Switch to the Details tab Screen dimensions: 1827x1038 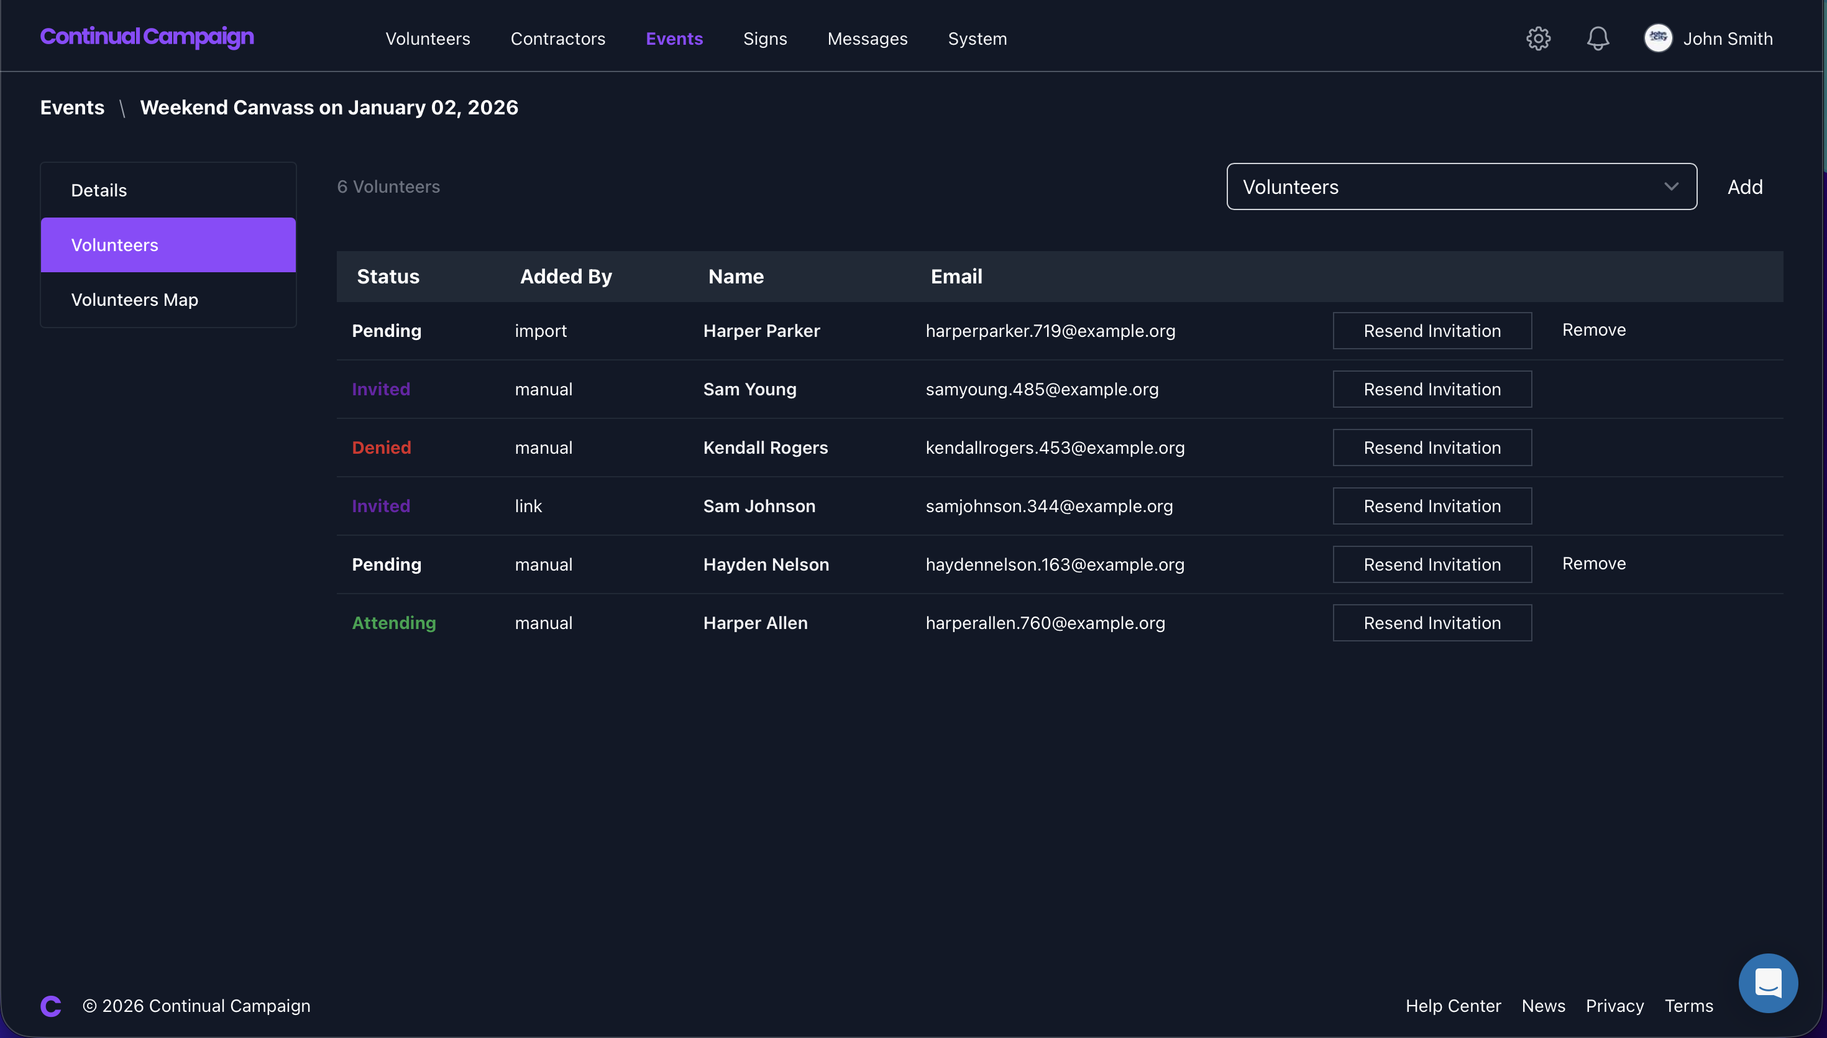click(99, 190)
